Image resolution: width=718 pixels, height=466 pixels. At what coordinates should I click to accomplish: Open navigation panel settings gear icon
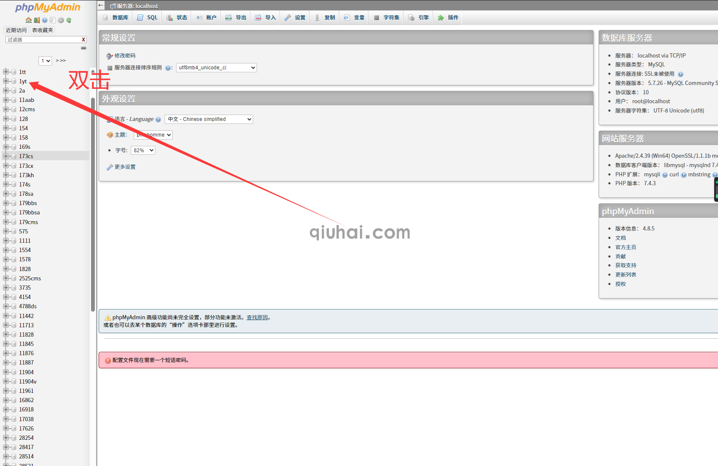coord(61,20)
